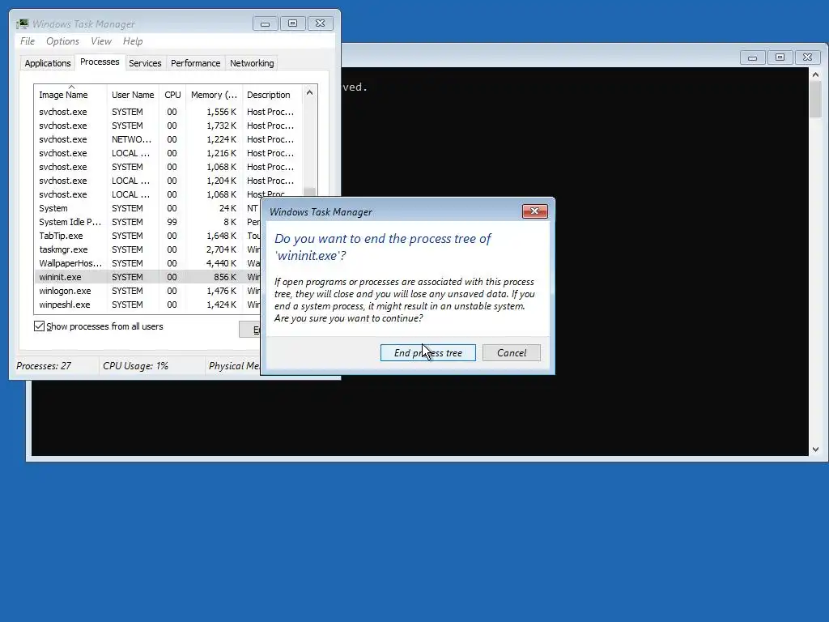Select the TabTip.exe process row

point(149,236)
